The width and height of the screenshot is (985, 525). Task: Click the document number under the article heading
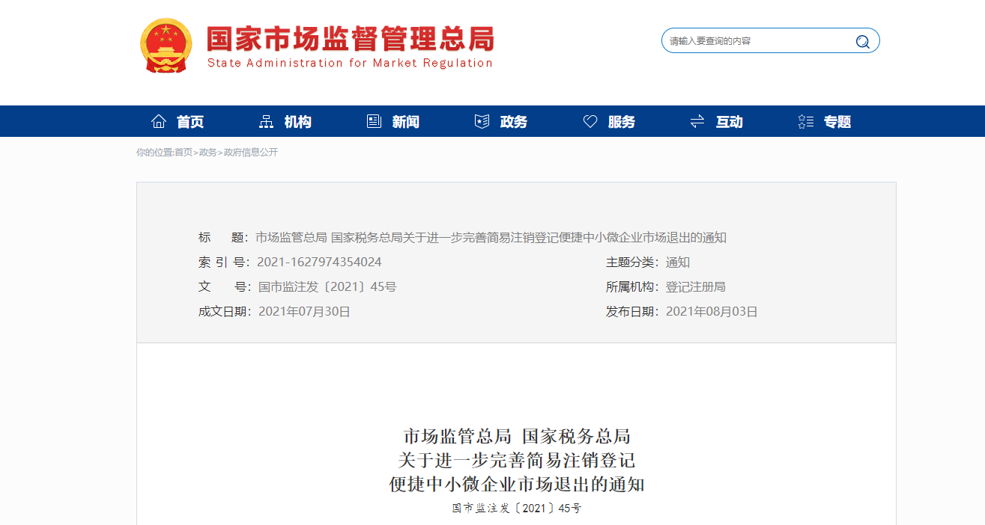click(517, 509)
